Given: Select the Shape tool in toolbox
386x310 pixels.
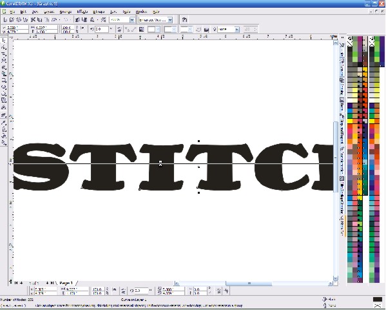Looking at the screenshot, I should pos(4,47).
